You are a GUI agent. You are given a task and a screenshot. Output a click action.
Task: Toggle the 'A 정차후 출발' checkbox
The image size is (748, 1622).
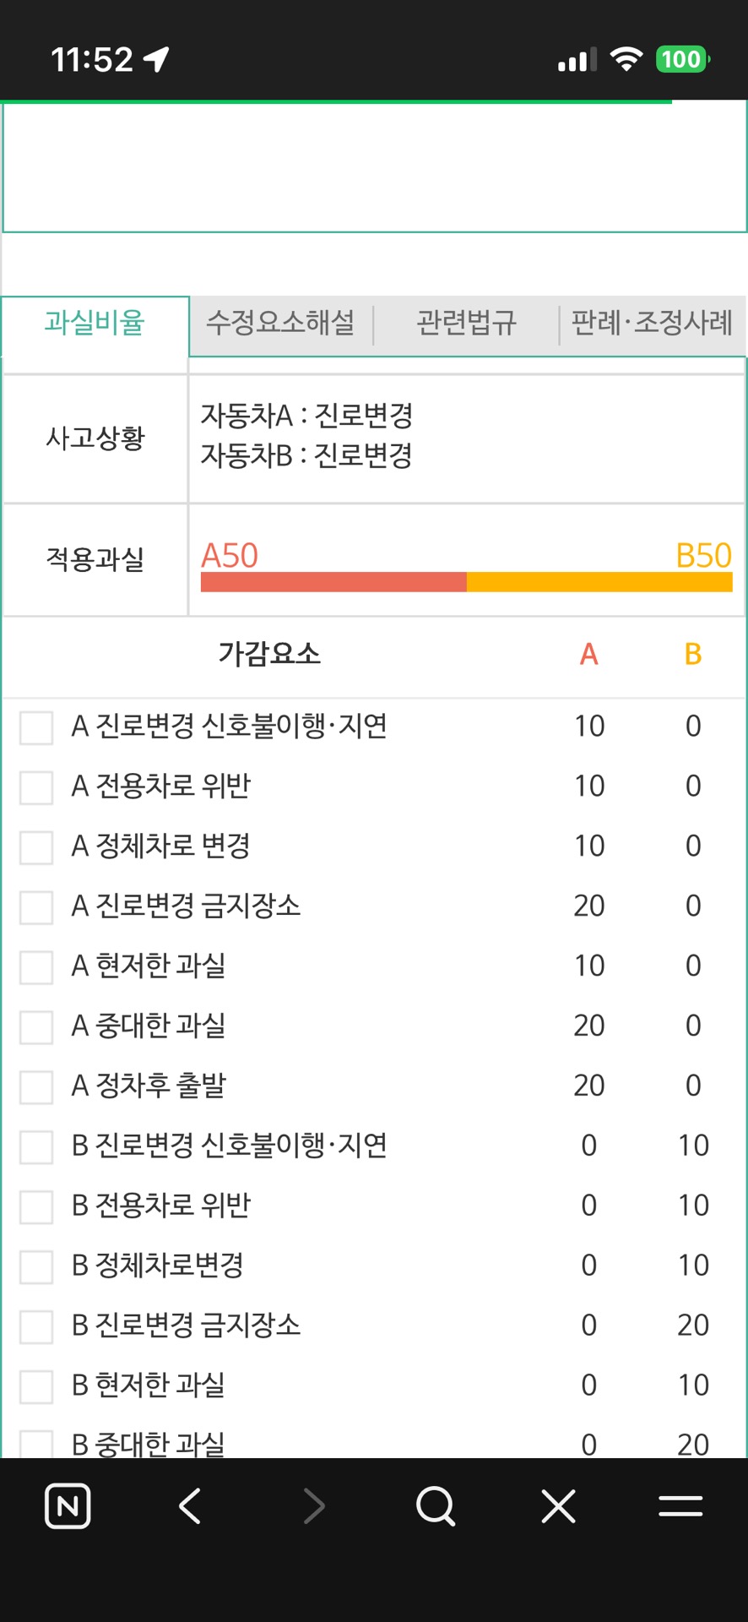[36, 1087]
